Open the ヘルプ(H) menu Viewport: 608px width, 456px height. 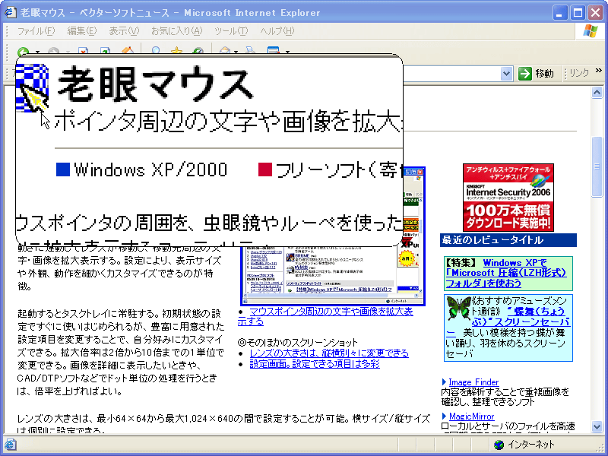click(277, 30)
